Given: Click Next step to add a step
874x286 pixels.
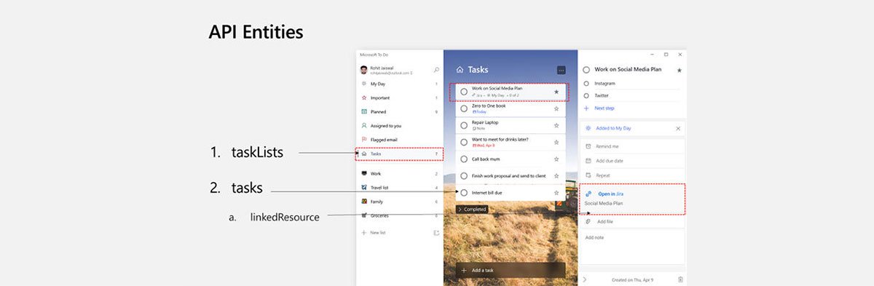Looking at the screenshot, I should tap(605, 108).
